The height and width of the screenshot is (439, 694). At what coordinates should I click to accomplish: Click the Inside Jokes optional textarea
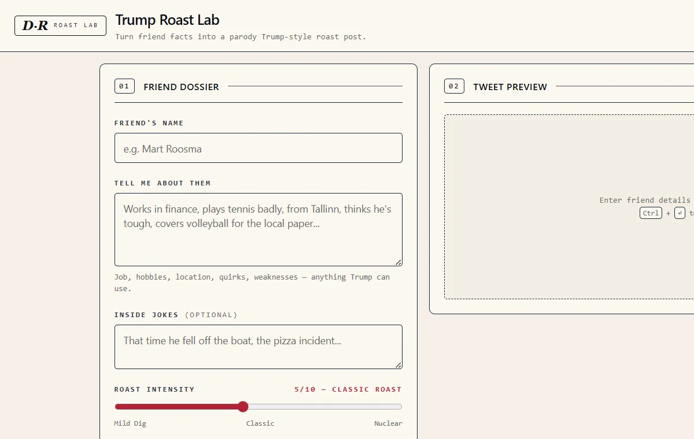[x=258, y=347]
